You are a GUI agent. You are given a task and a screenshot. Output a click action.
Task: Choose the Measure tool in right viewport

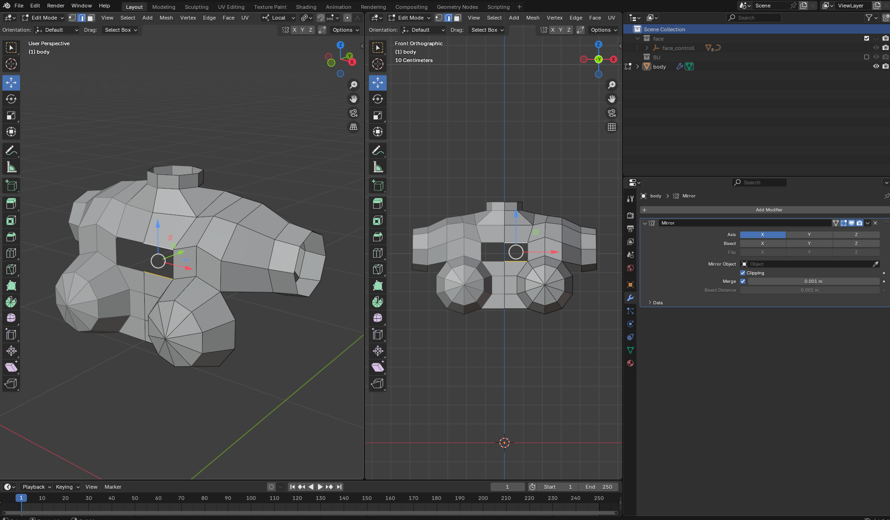(378, 167)
